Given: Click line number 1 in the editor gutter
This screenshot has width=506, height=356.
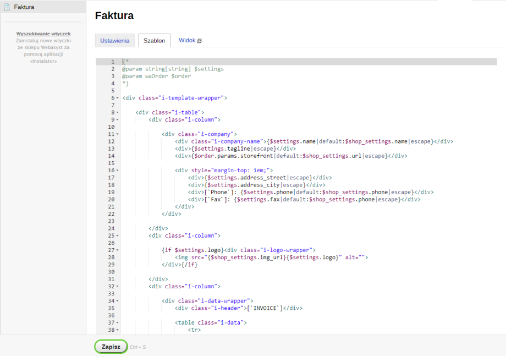Looking at the screenshot, I should (x=112, y=62).
